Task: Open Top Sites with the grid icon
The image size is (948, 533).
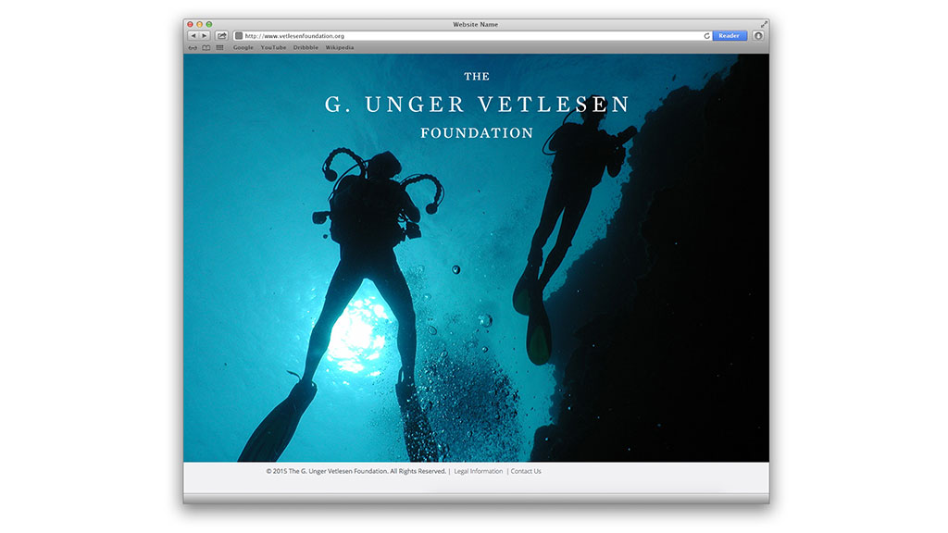Action: (219, 47)
